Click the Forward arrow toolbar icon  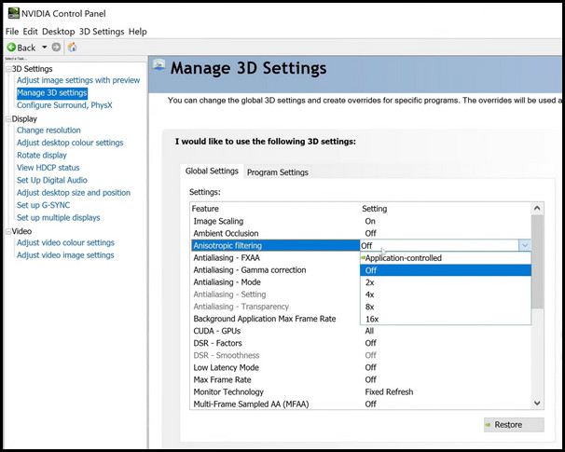tap(56, 48)
